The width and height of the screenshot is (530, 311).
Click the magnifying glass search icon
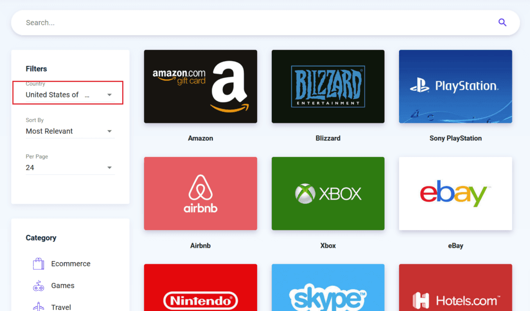(502, 22)
